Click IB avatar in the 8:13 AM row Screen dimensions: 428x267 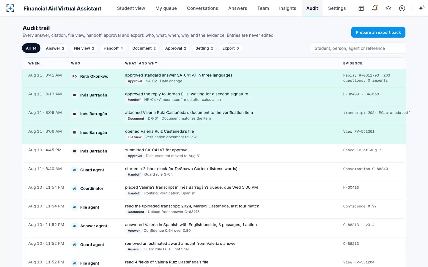75,95
